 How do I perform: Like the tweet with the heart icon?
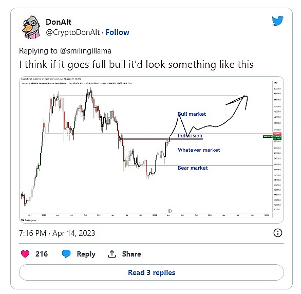(25, 254)
